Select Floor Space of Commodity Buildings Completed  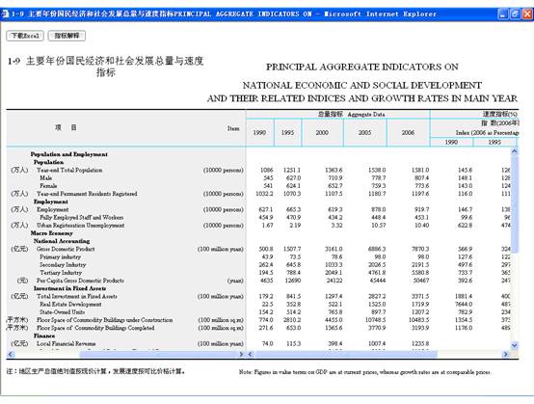pos(95,328)
